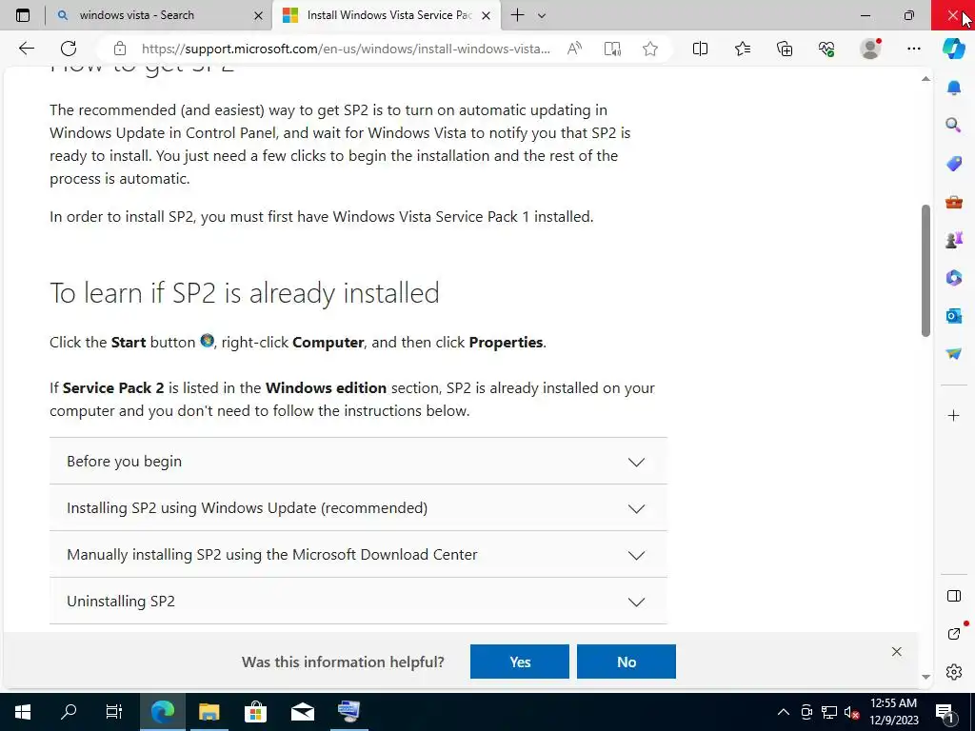This screenshot has width=975, height=731.
Task: Dismiss the feedback bar with X
Action: [x=896, y=651]
